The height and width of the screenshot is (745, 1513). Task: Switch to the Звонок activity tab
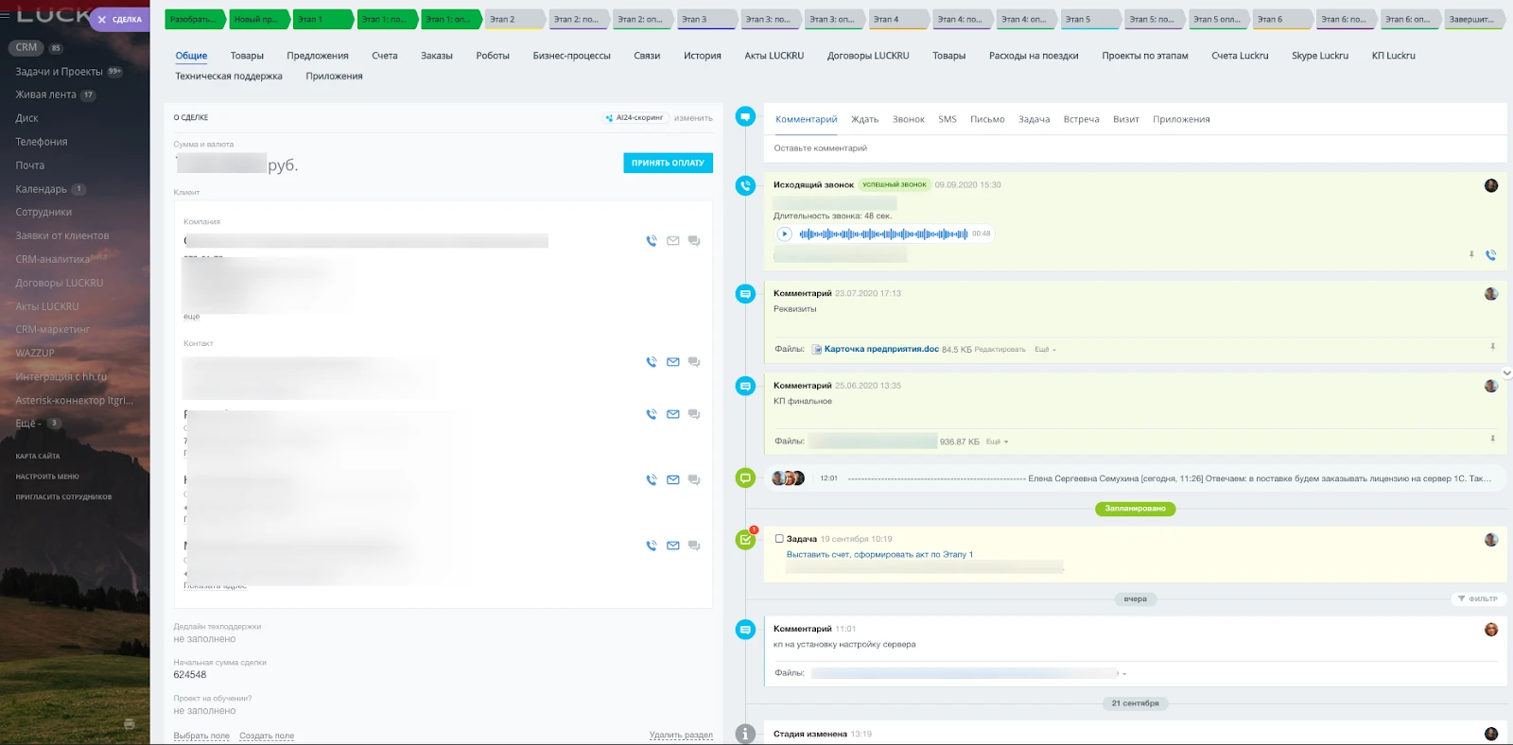[908, 119]
